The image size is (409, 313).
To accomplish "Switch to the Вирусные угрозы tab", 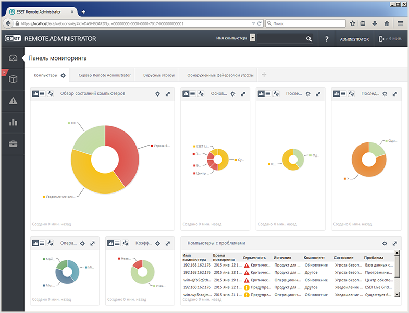I will tap(158, 75).
